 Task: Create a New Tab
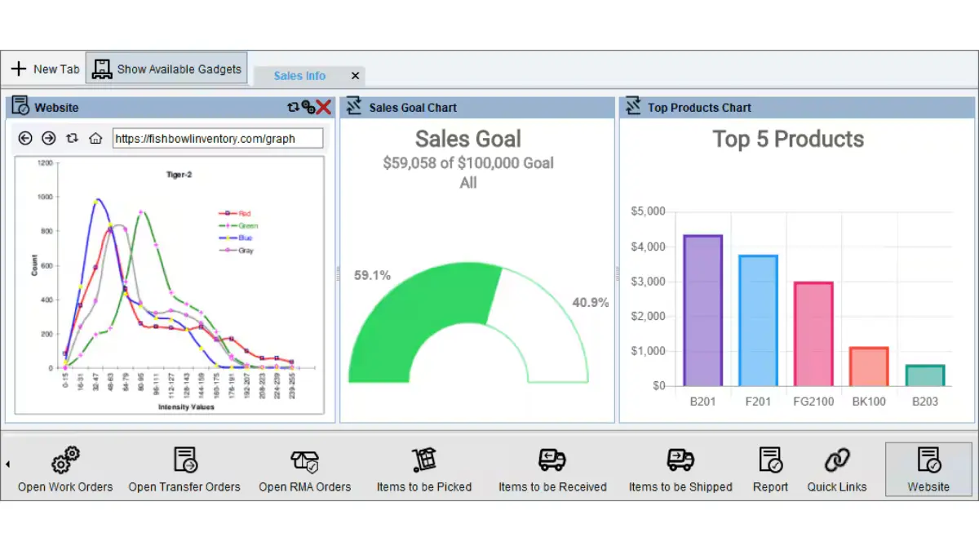click(43, 69)
